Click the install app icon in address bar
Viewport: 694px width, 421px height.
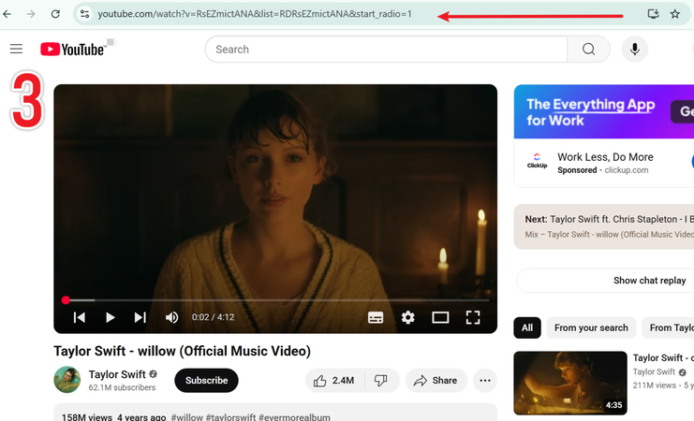[654, 14]
